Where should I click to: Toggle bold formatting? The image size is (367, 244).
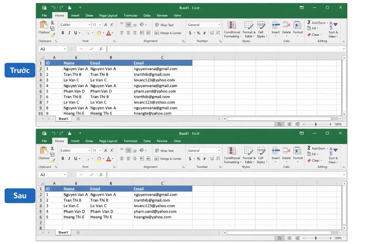pos(63,32)
